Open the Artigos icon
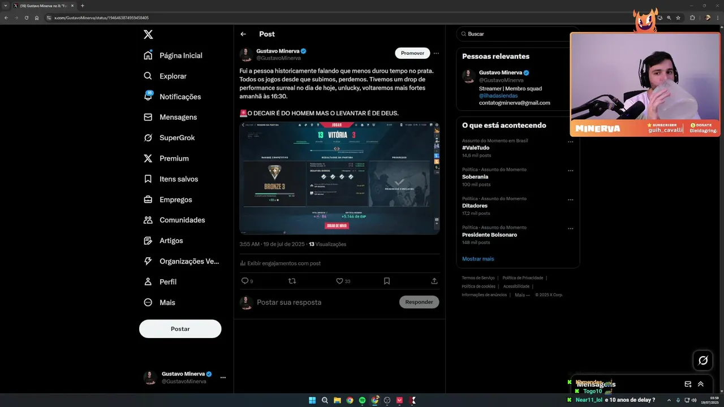 point(148,241)
